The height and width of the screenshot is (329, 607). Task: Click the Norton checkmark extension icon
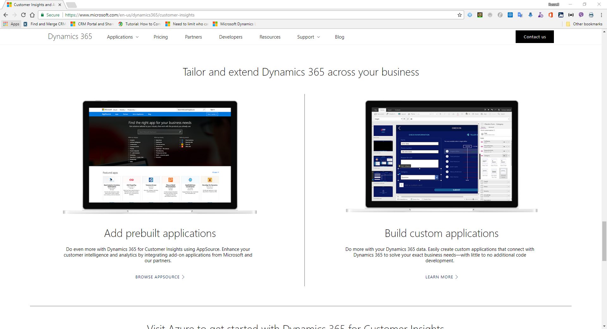point(480,15)
